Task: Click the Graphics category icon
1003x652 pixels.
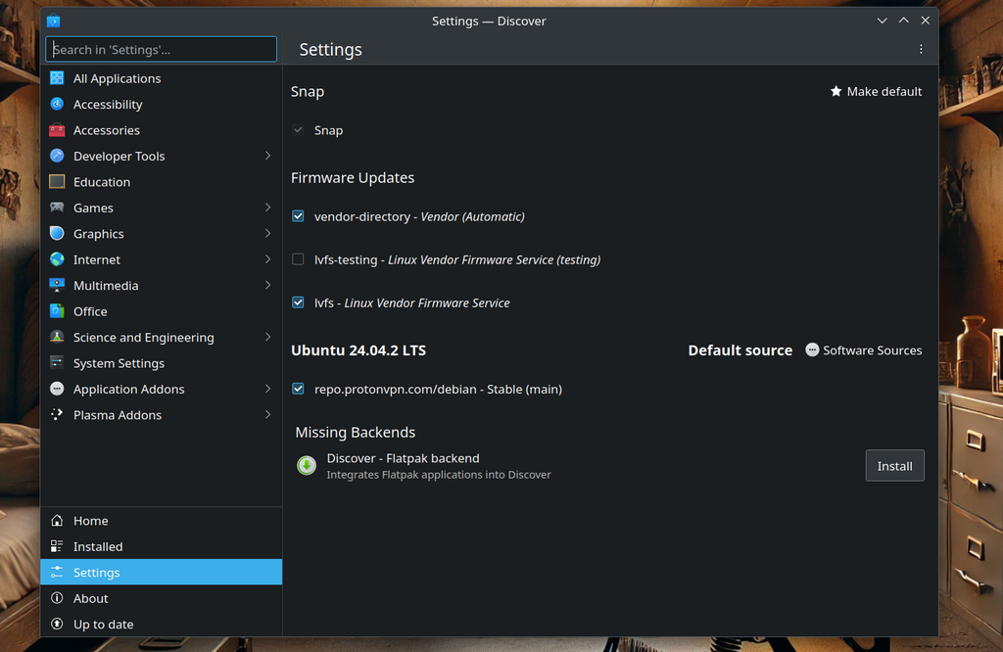Action: click(x=57, y=233)
